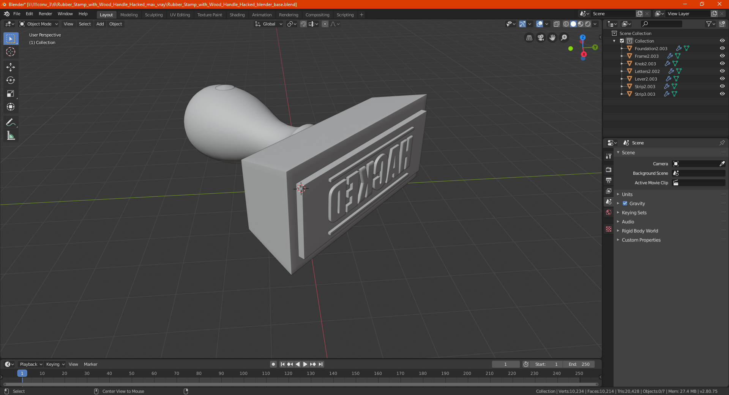Hide Frame2.003 object visibility
Image resolution: width=729 pixels, height=395 pixels.
click(x=722, y=56)
